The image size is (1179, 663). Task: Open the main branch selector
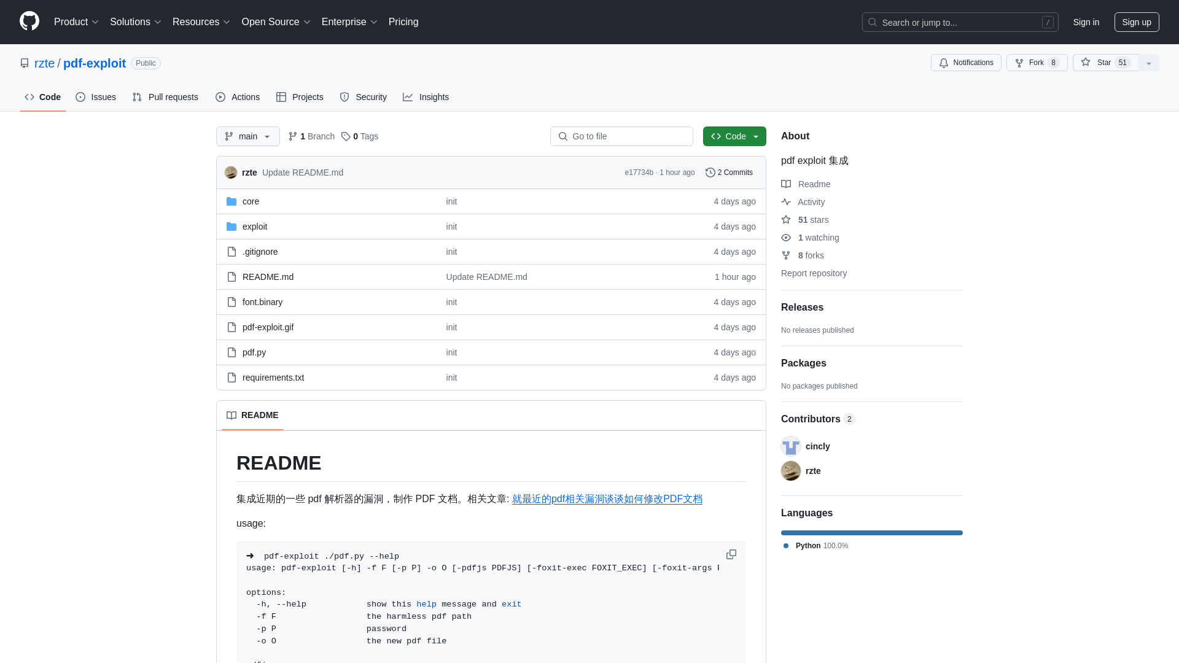point(248,136)
